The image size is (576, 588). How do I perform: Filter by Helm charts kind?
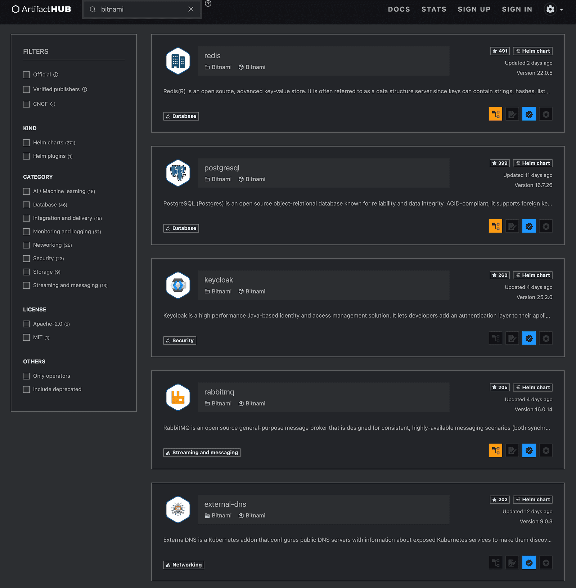[x=26, y=143]
